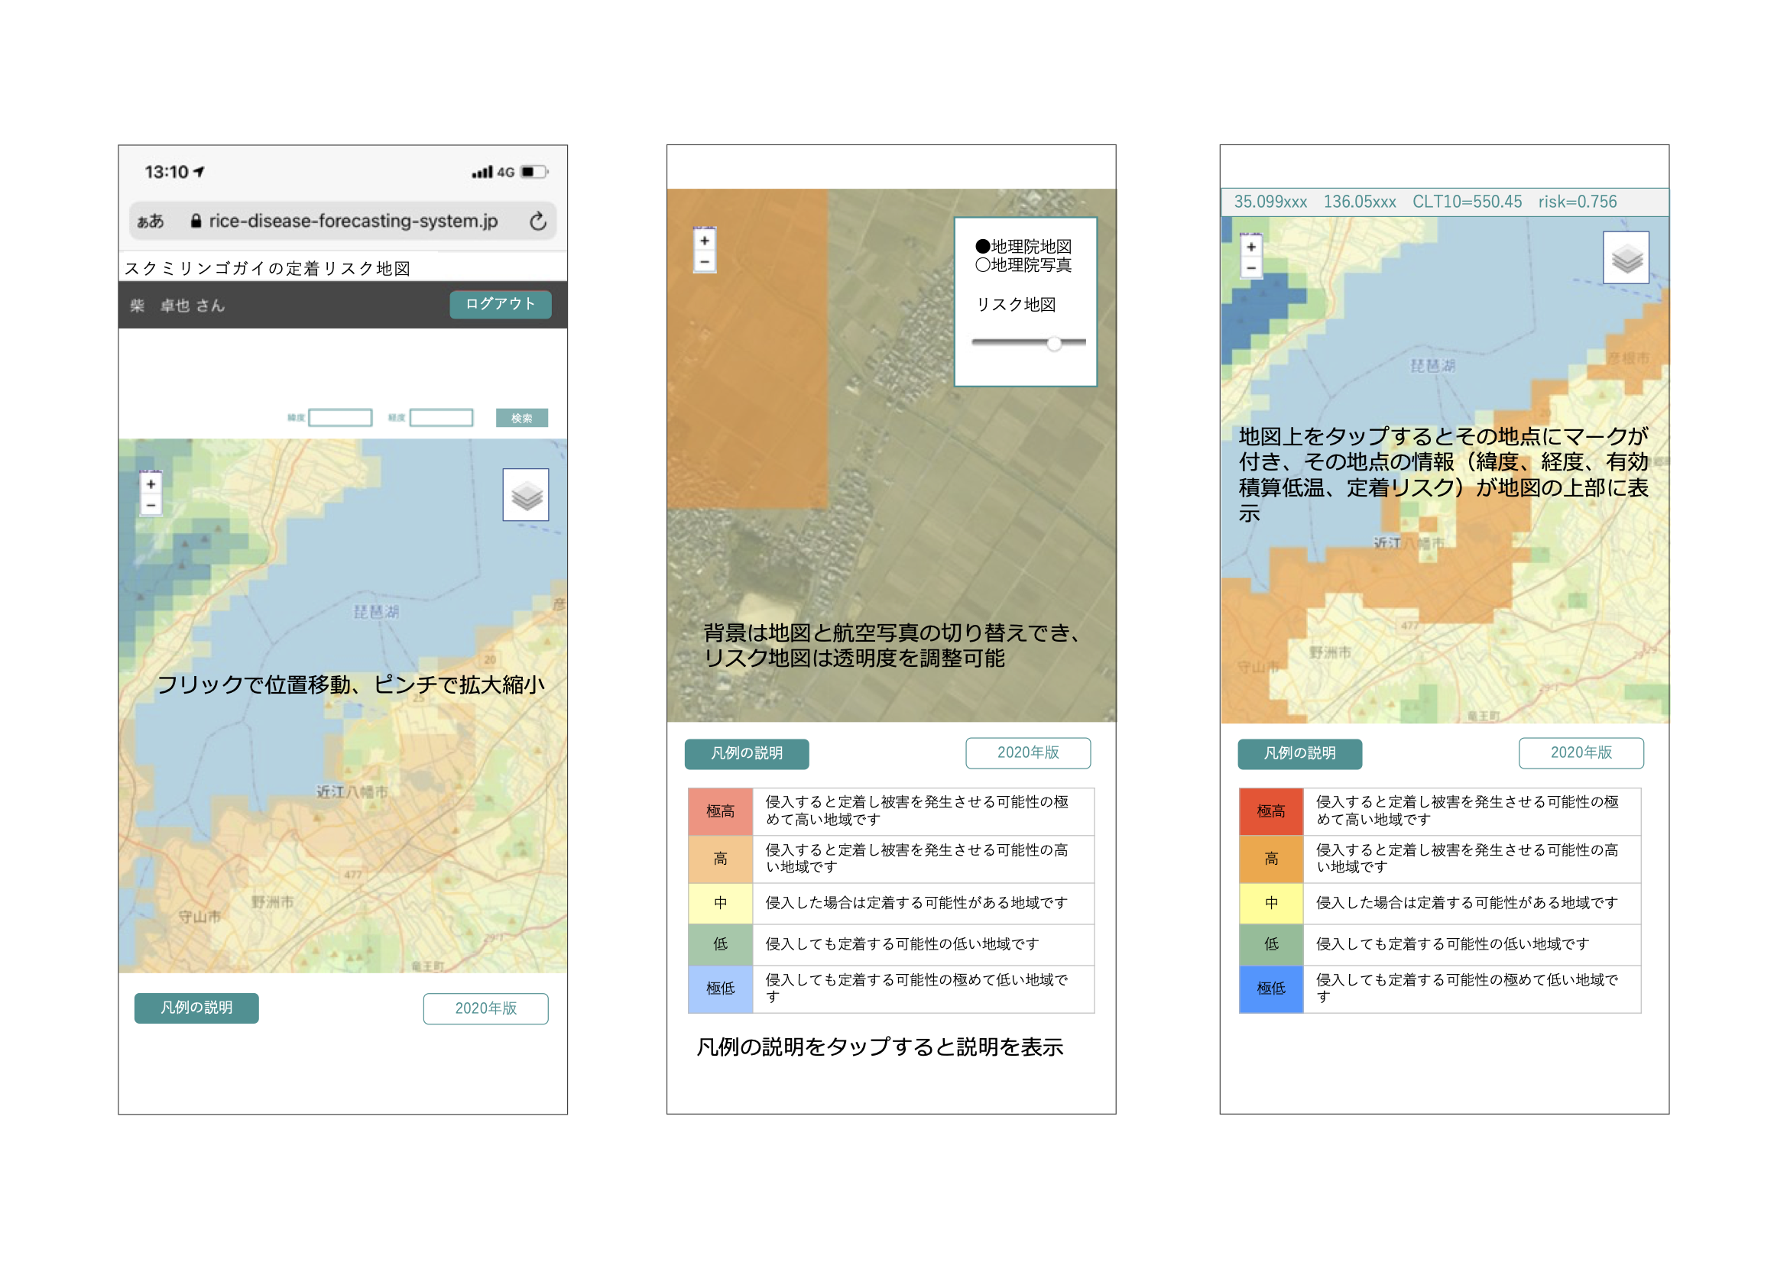
Task: Open the 2020年版 version selector on third screen
Action: click(x=1581, y=753)
